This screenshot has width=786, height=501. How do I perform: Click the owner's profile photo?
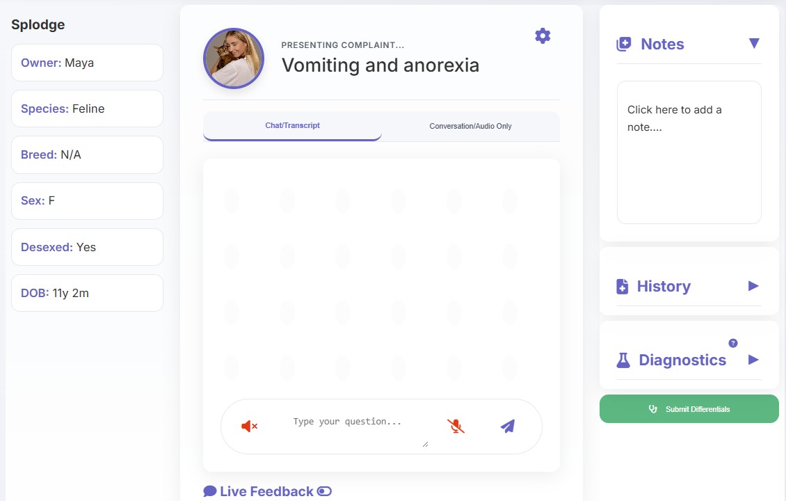pyautogui.click(x=234, y=58)
